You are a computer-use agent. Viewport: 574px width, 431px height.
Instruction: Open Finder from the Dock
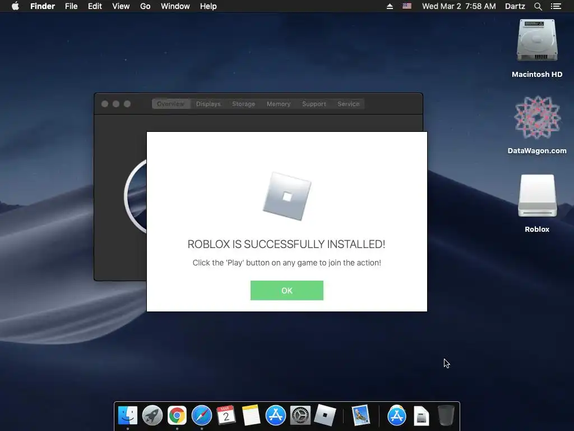128,415
